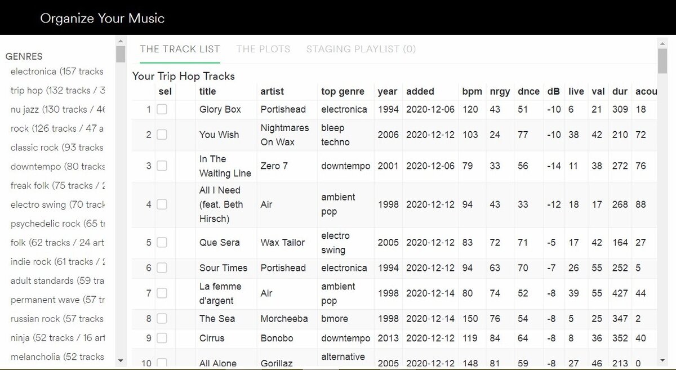Click main page scrollbar down arrow

click(662, 360)
